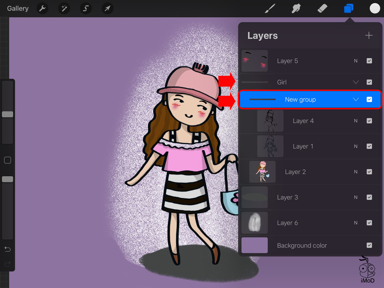Collapse the Girl group chevron
Screen dimensions: 384x288
point(356,82)
